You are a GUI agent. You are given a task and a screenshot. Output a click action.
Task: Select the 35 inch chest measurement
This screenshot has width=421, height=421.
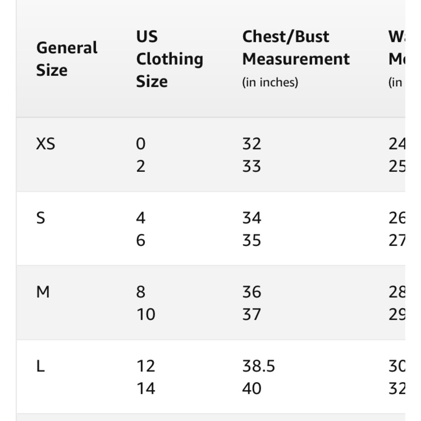pyautogui.click(x=251, y=240)
